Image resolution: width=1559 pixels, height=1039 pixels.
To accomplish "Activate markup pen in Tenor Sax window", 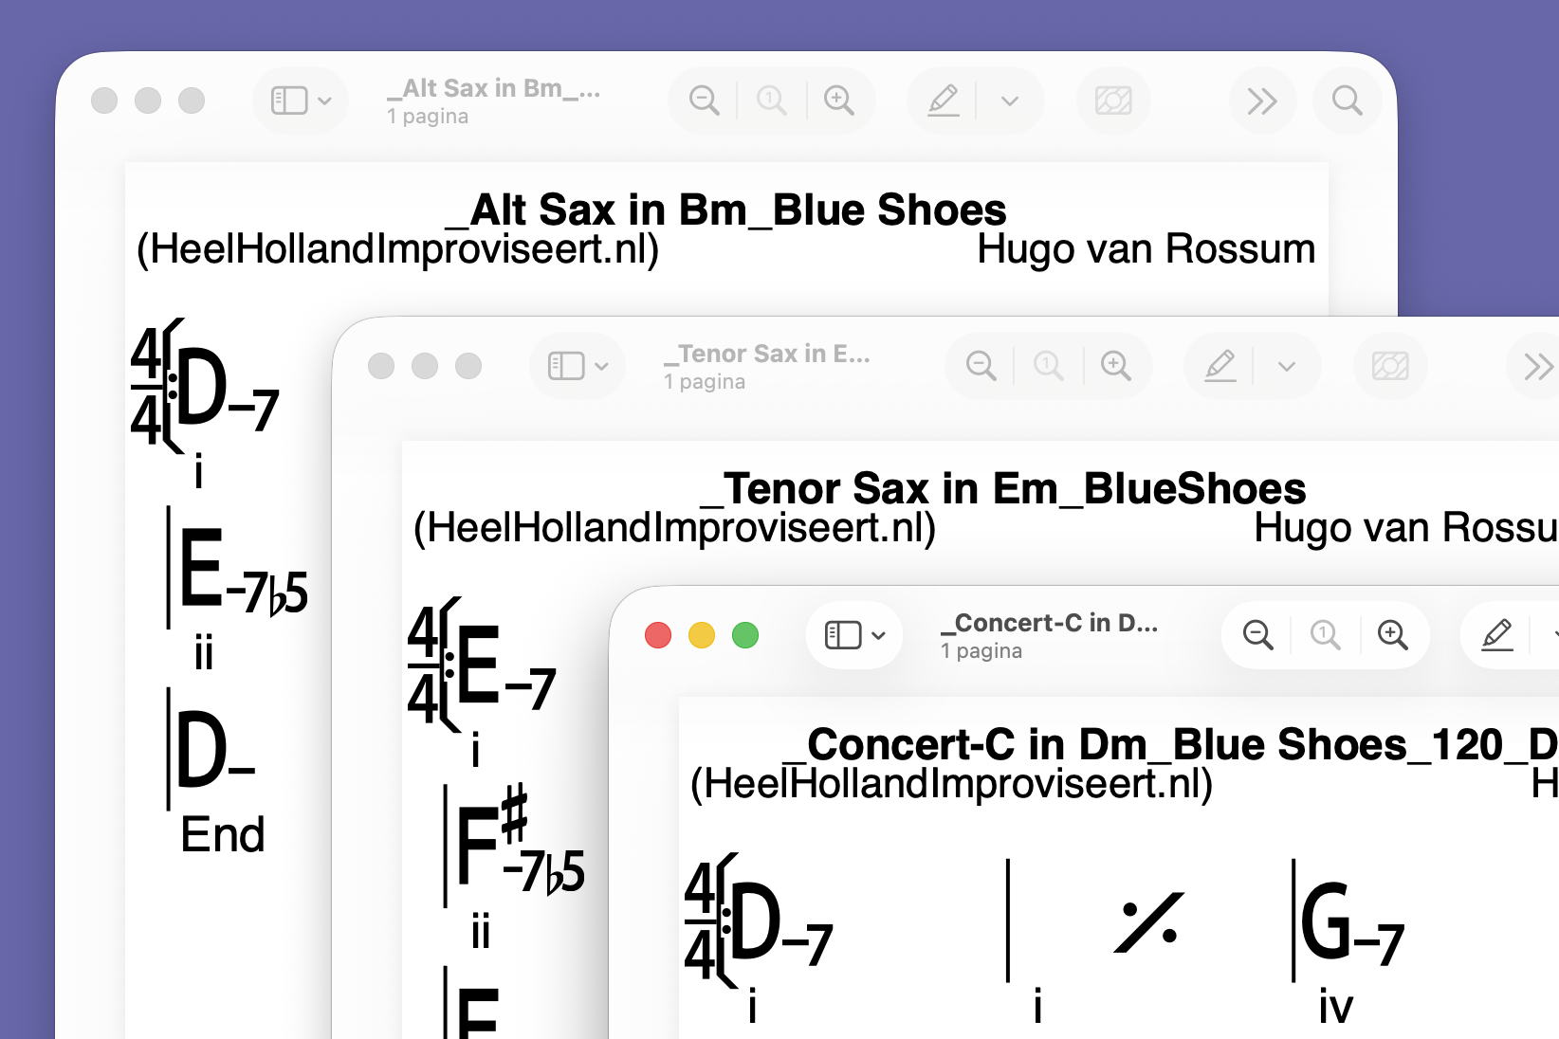I will point(1220,366).
